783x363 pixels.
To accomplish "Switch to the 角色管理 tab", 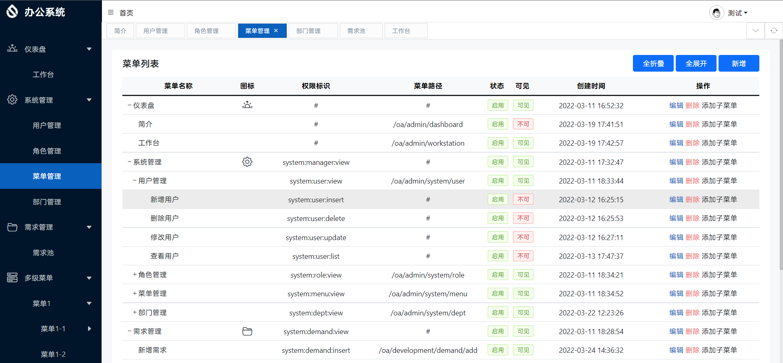I will [211, 31].
